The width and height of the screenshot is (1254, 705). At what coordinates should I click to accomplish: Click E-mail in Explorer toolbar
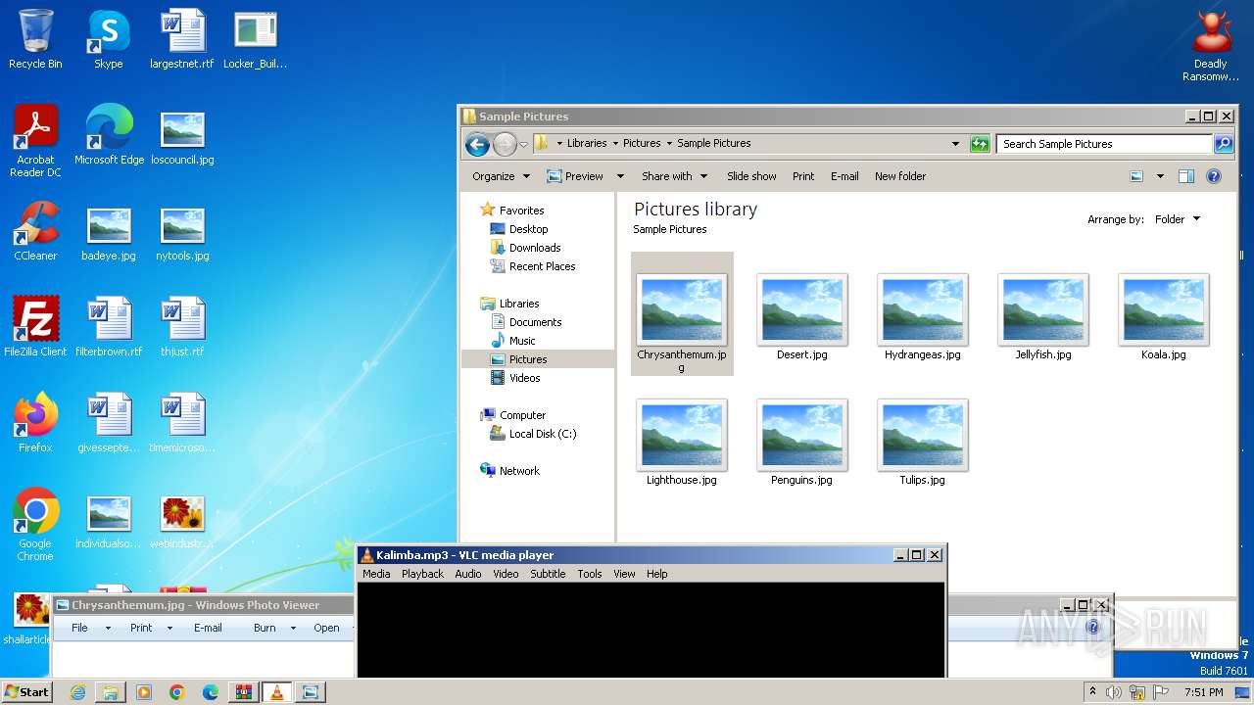point(844,176)
